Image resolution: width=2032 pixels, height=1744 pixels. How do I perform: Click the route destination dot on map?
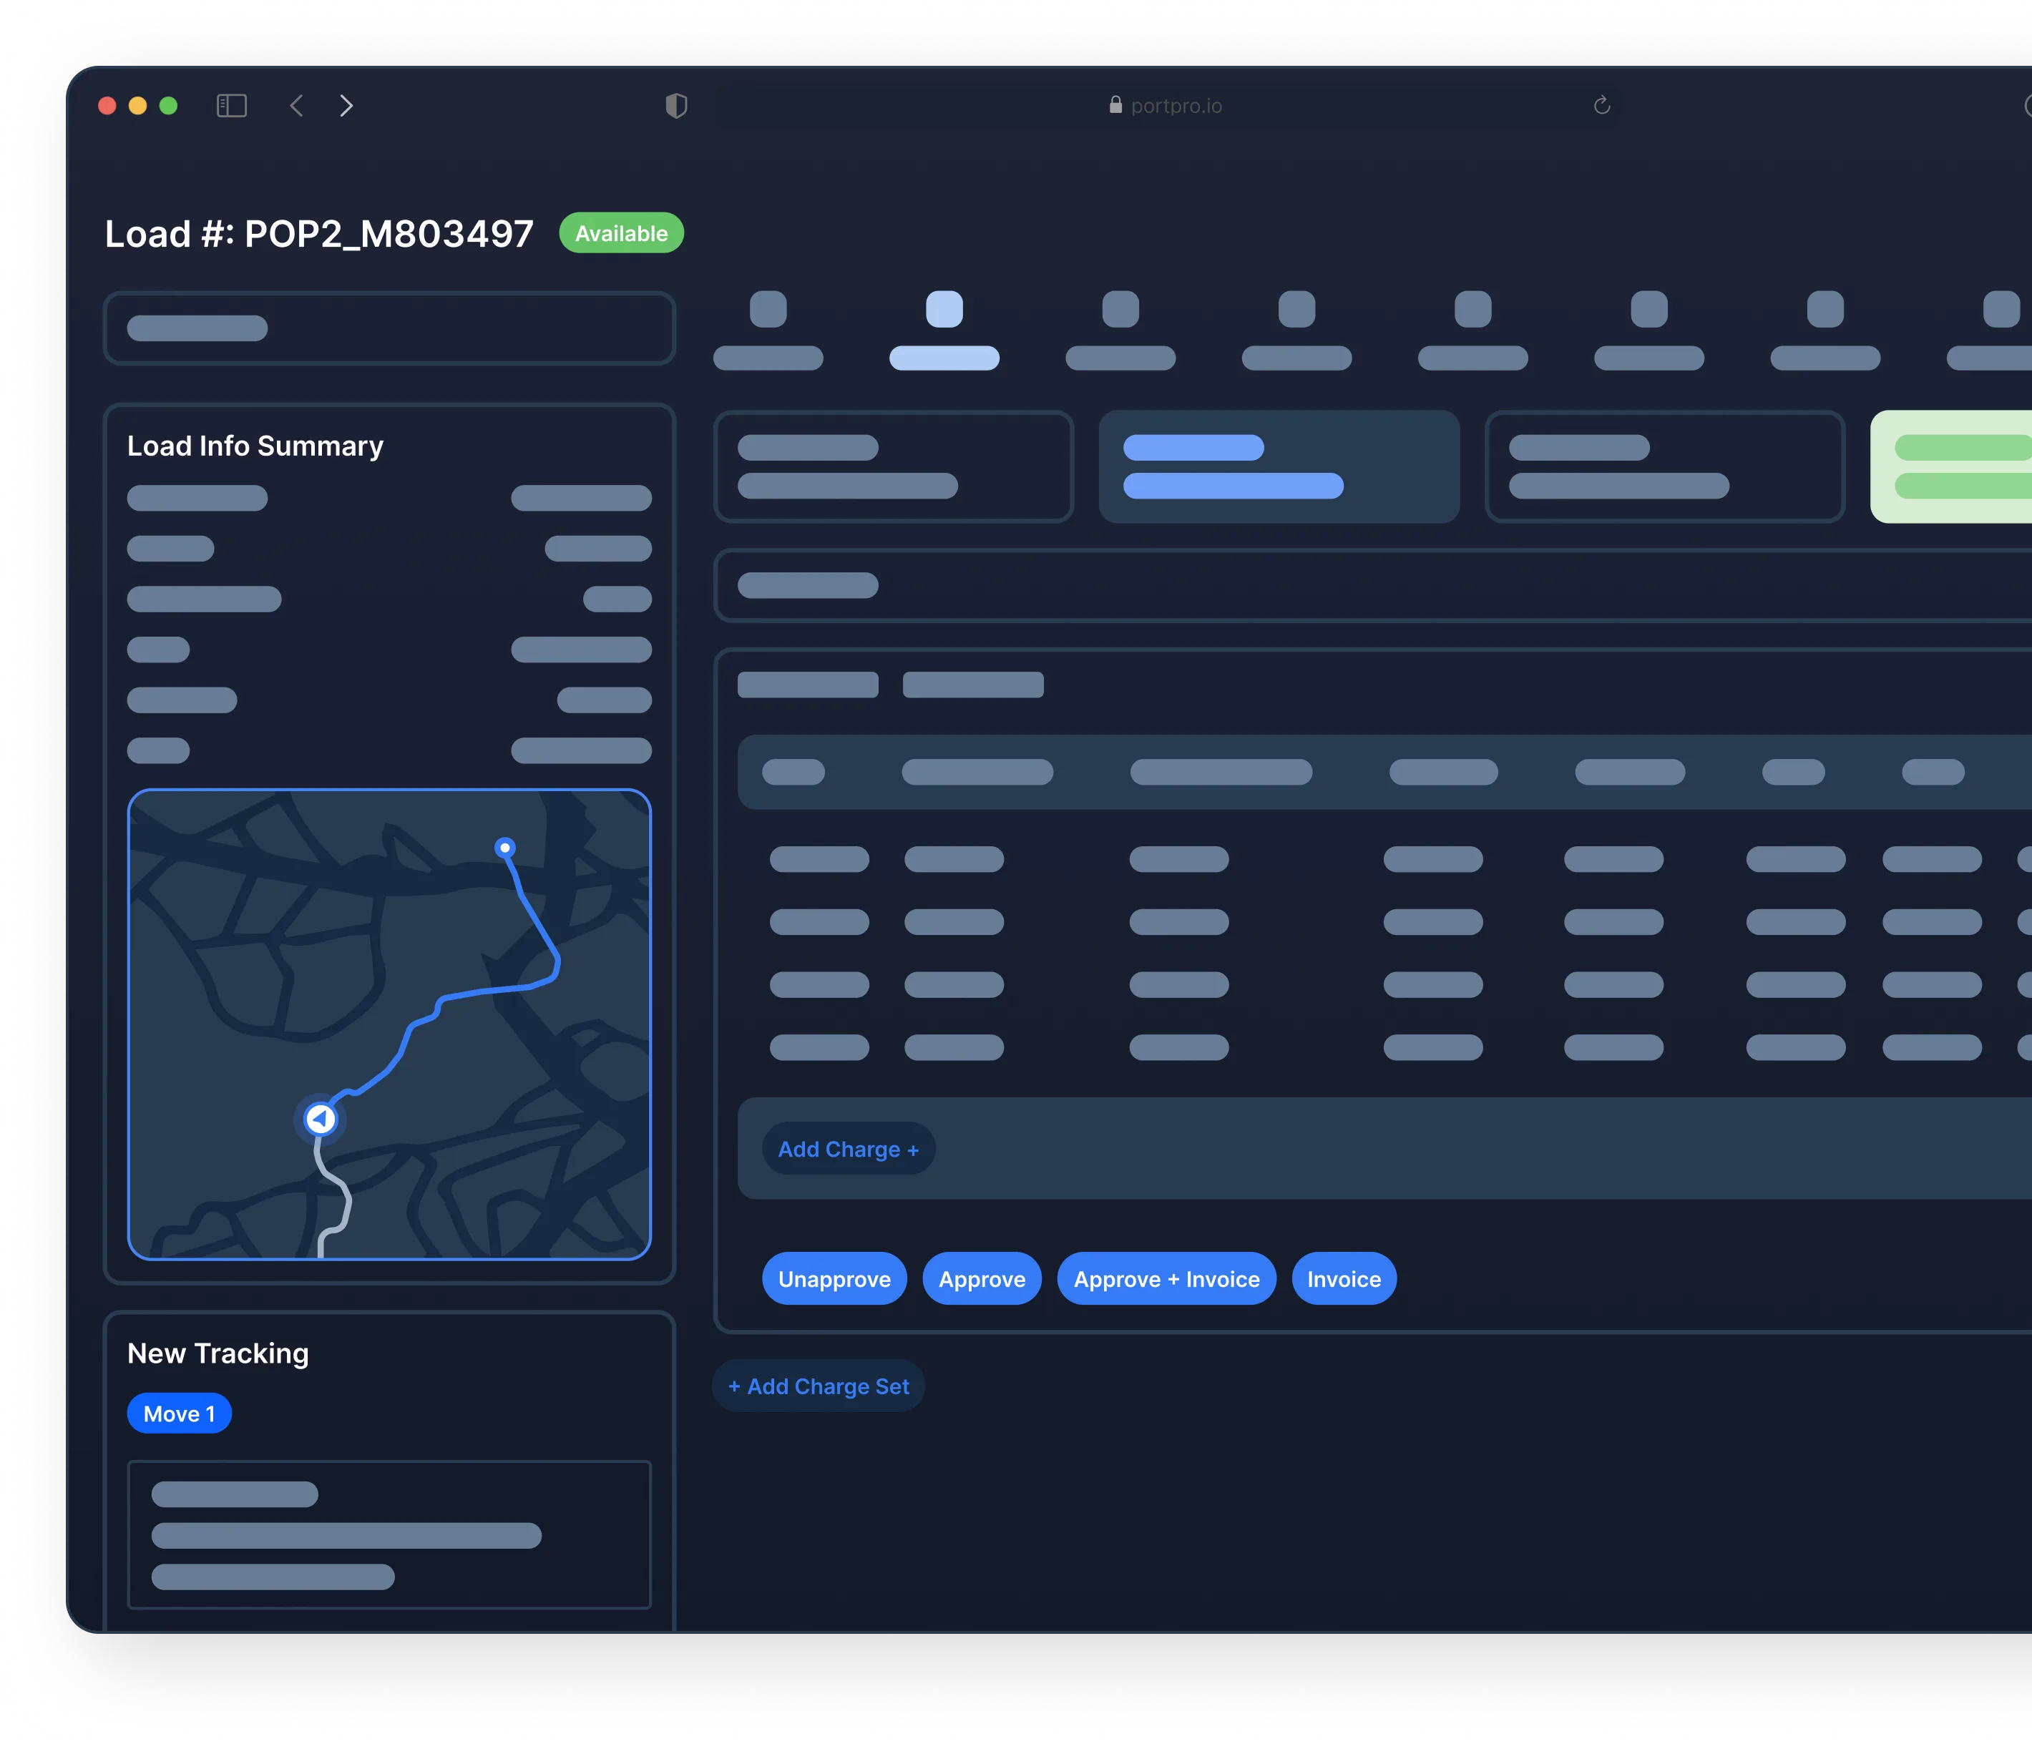(x=505, y=848)
